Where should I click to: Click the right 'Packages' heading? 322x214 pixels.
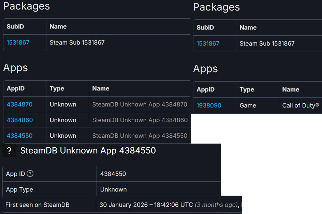(x=217, y=7)
